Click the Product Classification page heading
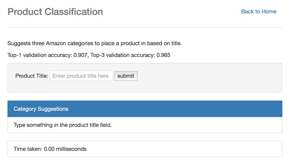Viewport: 291px width, 163px height. click(x=55, y=12)
